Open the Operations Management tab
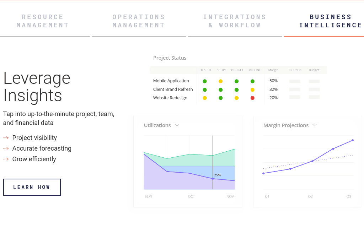Screen dimensions: 364x233 tap(139, 21)
